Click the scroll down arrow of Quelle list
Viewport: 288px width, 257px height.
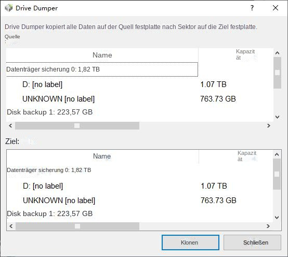click(278, 117)
